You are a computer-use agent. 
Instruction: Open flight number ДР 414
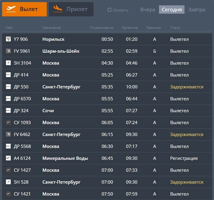click(x=21, y=75)
